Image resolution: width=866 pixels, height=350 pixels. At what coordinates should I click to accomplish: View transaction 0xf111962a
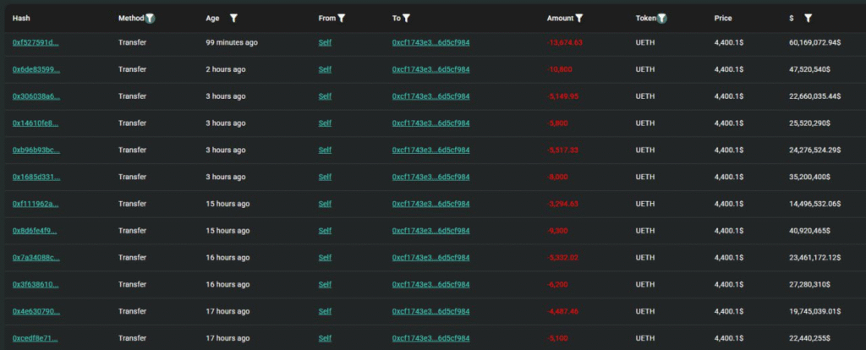(36, 205)
